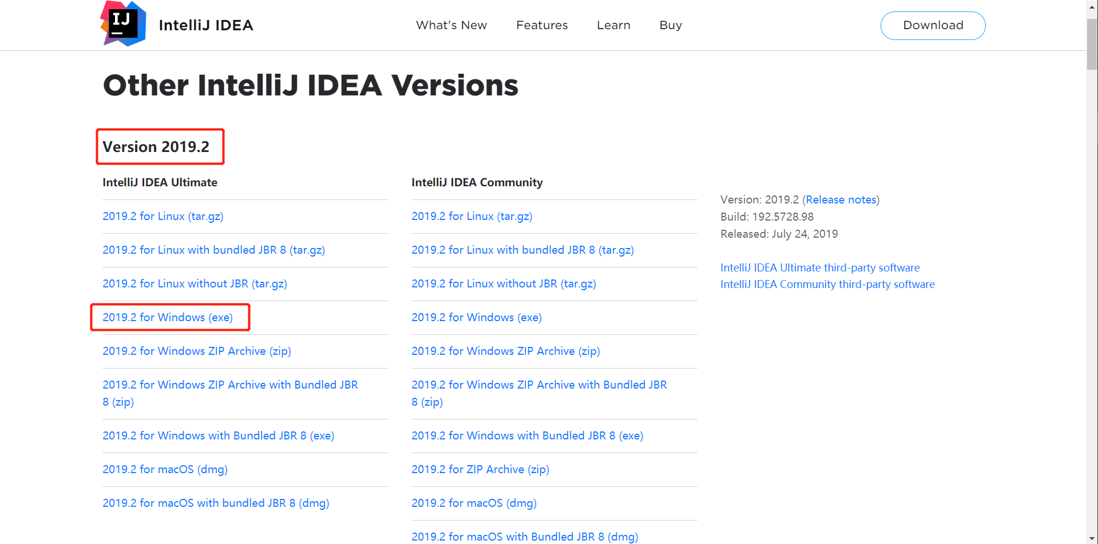The image size is (1098, 544).
Task: Select Buy in the top navigation
Action: [671, 25]
